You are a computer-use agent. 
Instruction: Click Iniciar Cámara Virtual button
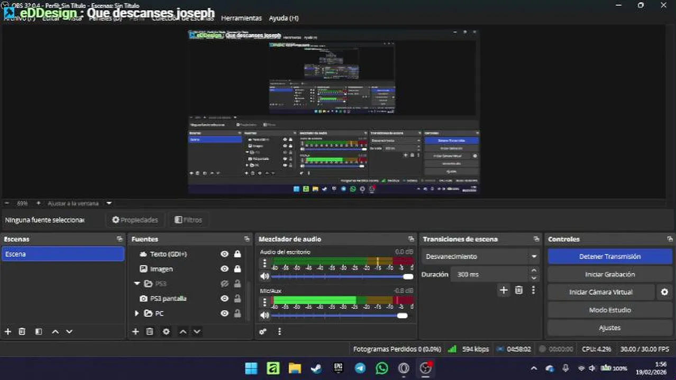pos(601,292)
